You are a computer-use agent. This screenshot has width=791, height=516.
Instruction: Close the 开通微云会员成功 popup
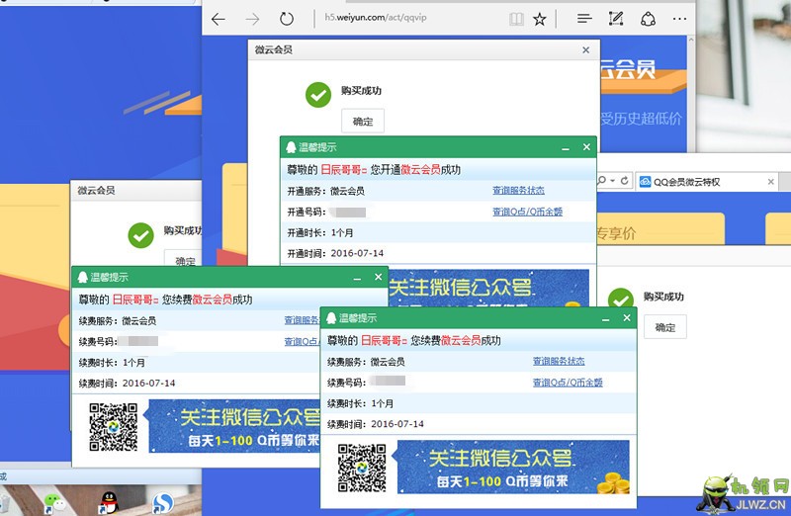586,146
